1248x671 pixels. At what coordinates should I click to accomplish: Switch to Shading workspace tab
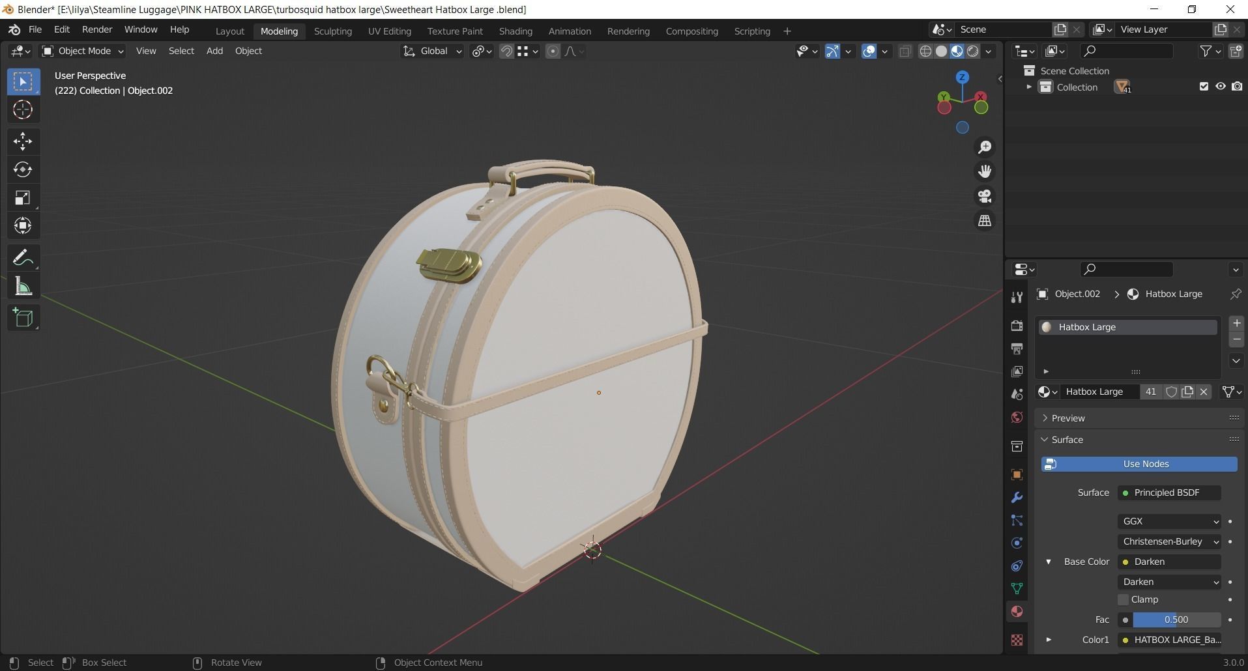click(515, 31)
